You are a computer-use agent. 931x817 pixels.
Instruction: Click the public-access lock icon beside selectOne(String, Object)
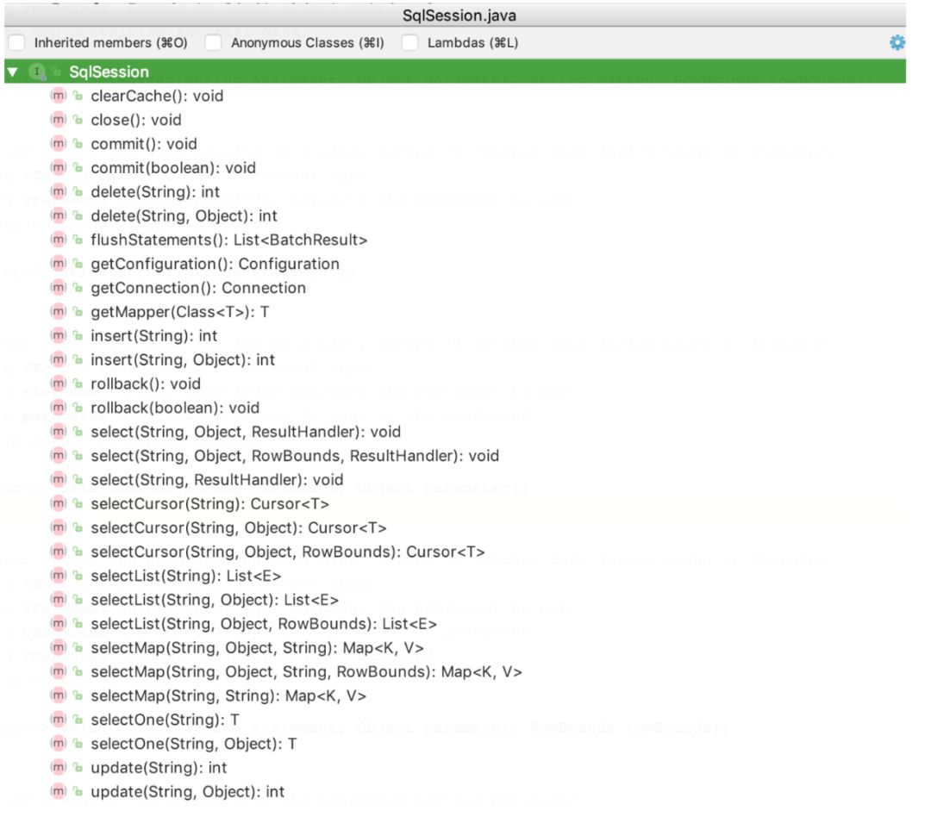(78, 744)
